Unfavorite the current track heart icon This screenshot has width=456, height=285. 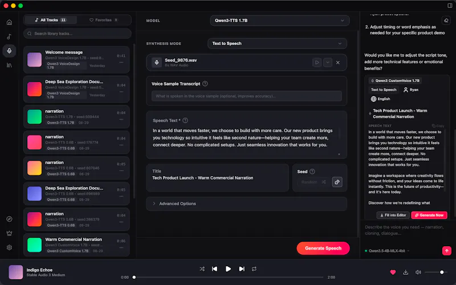[393, 272]
